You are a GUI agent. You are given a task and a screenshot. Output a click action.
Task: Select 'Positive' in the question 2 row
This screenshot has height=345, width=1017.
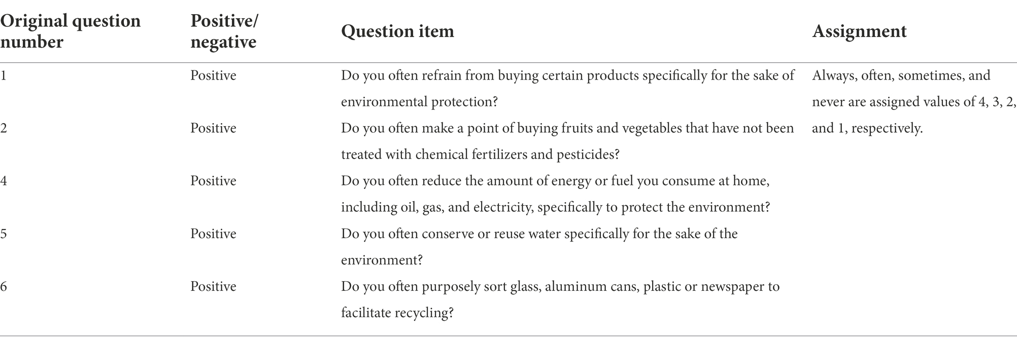(x=213, y=128)
